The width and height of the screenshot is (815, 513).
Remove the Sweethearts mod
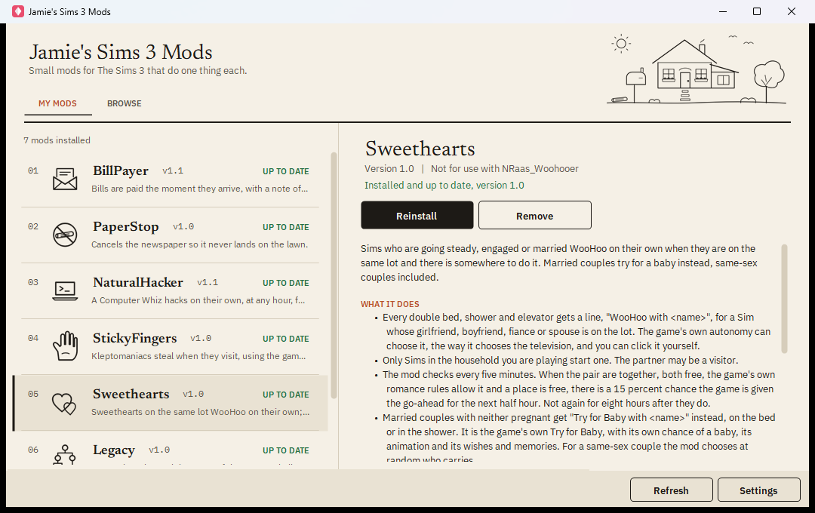click(535, 215)
